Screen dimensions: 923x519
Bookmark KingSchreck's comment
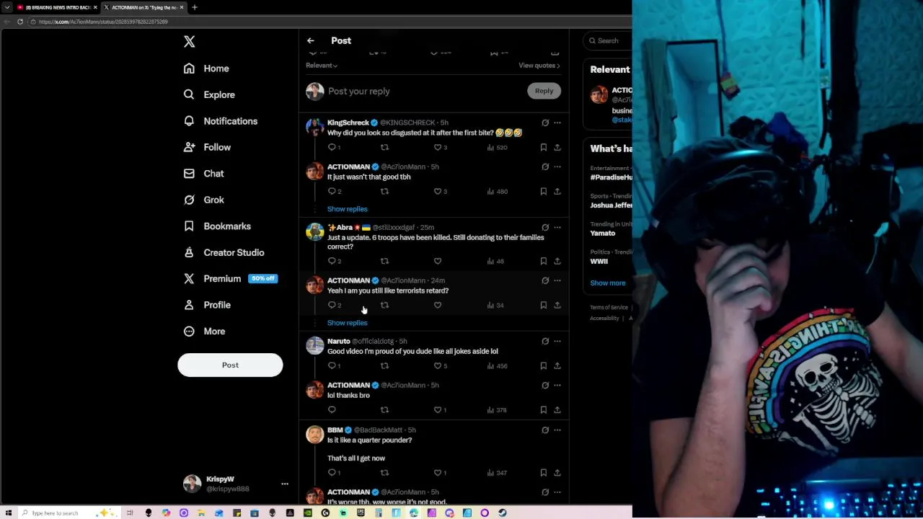coord(544,147)
